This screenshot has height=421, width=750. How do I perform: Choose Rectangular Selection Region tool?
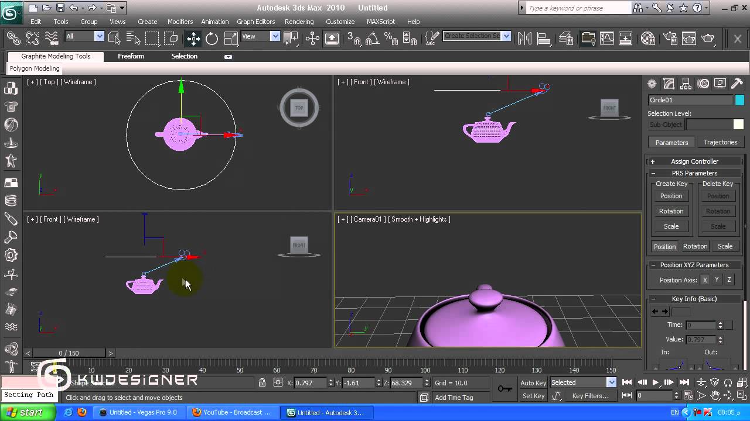tap(152, 39)
